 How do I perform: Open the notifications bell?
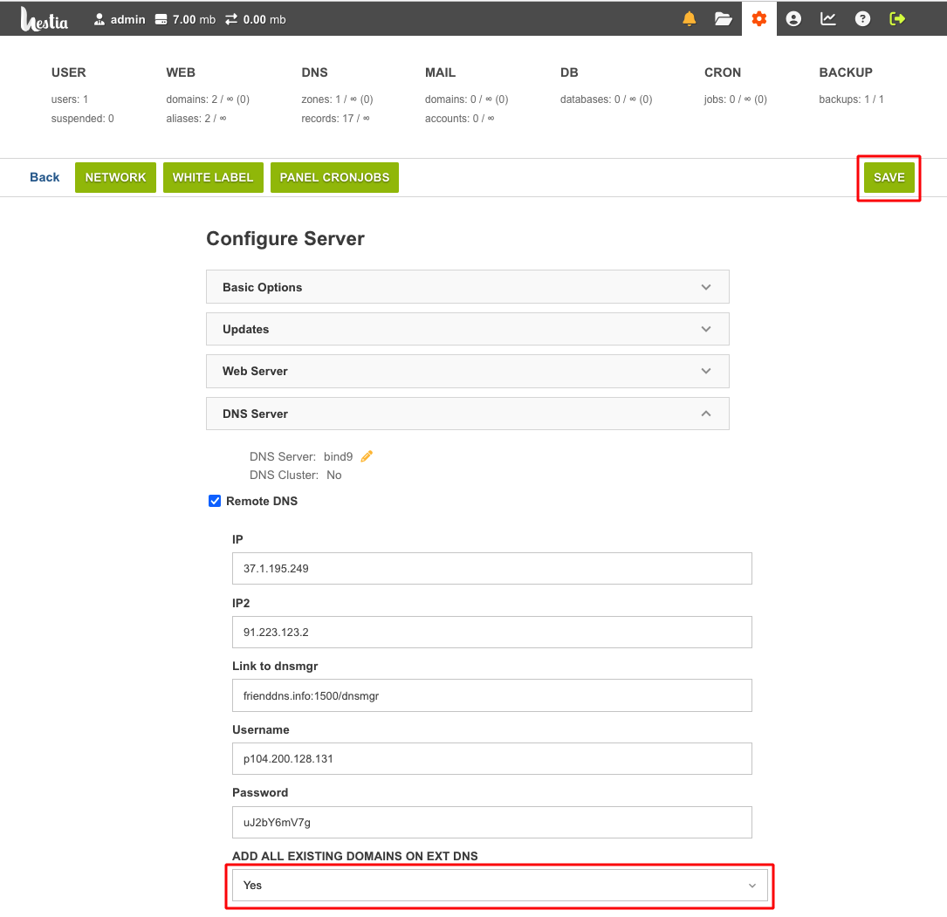click(690, 18)
